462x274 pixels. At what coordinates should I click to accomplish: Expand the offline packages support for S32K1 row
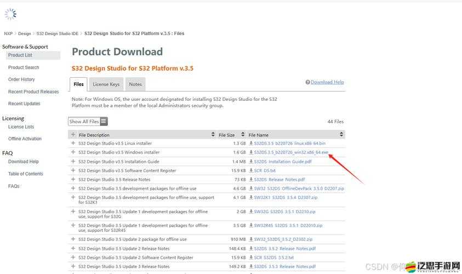click(73, 197)
